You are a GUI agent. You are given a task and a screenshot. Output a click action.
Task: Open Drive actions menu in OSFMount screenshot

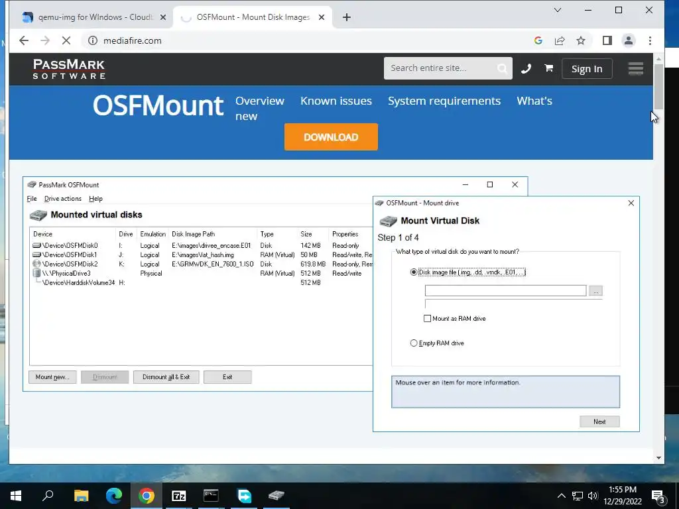[x=63, y=199]
